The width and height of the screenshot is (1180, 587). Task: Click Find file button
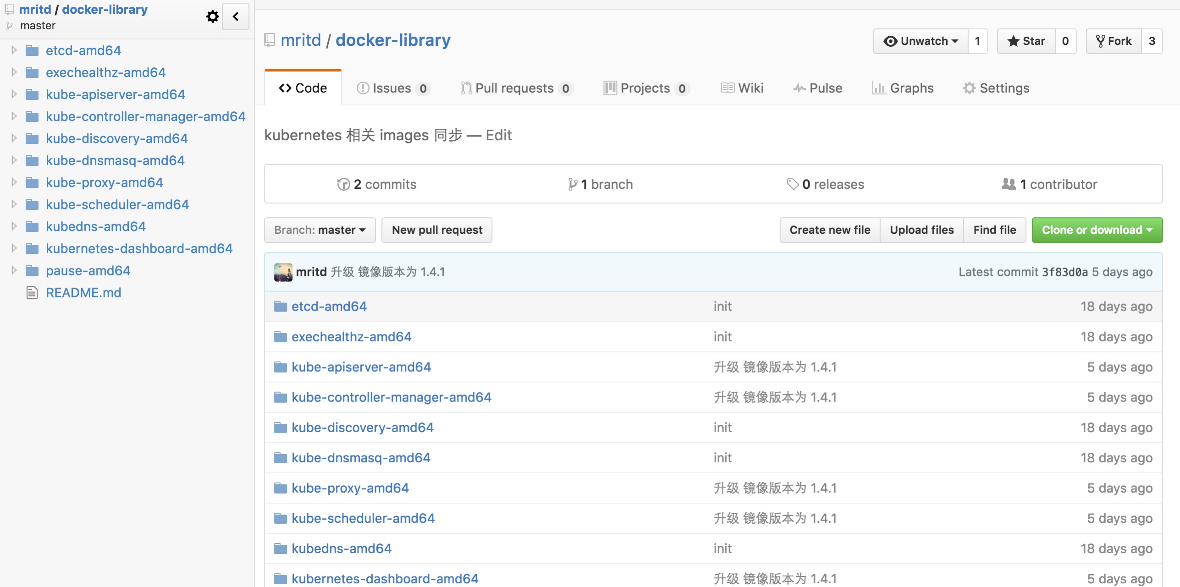[995, 230]
